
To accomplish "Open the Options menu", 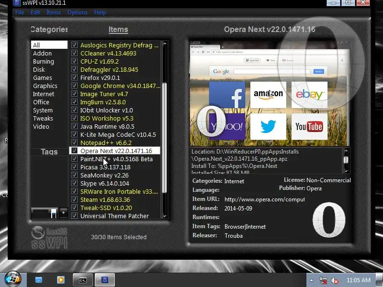I will 78,12.
